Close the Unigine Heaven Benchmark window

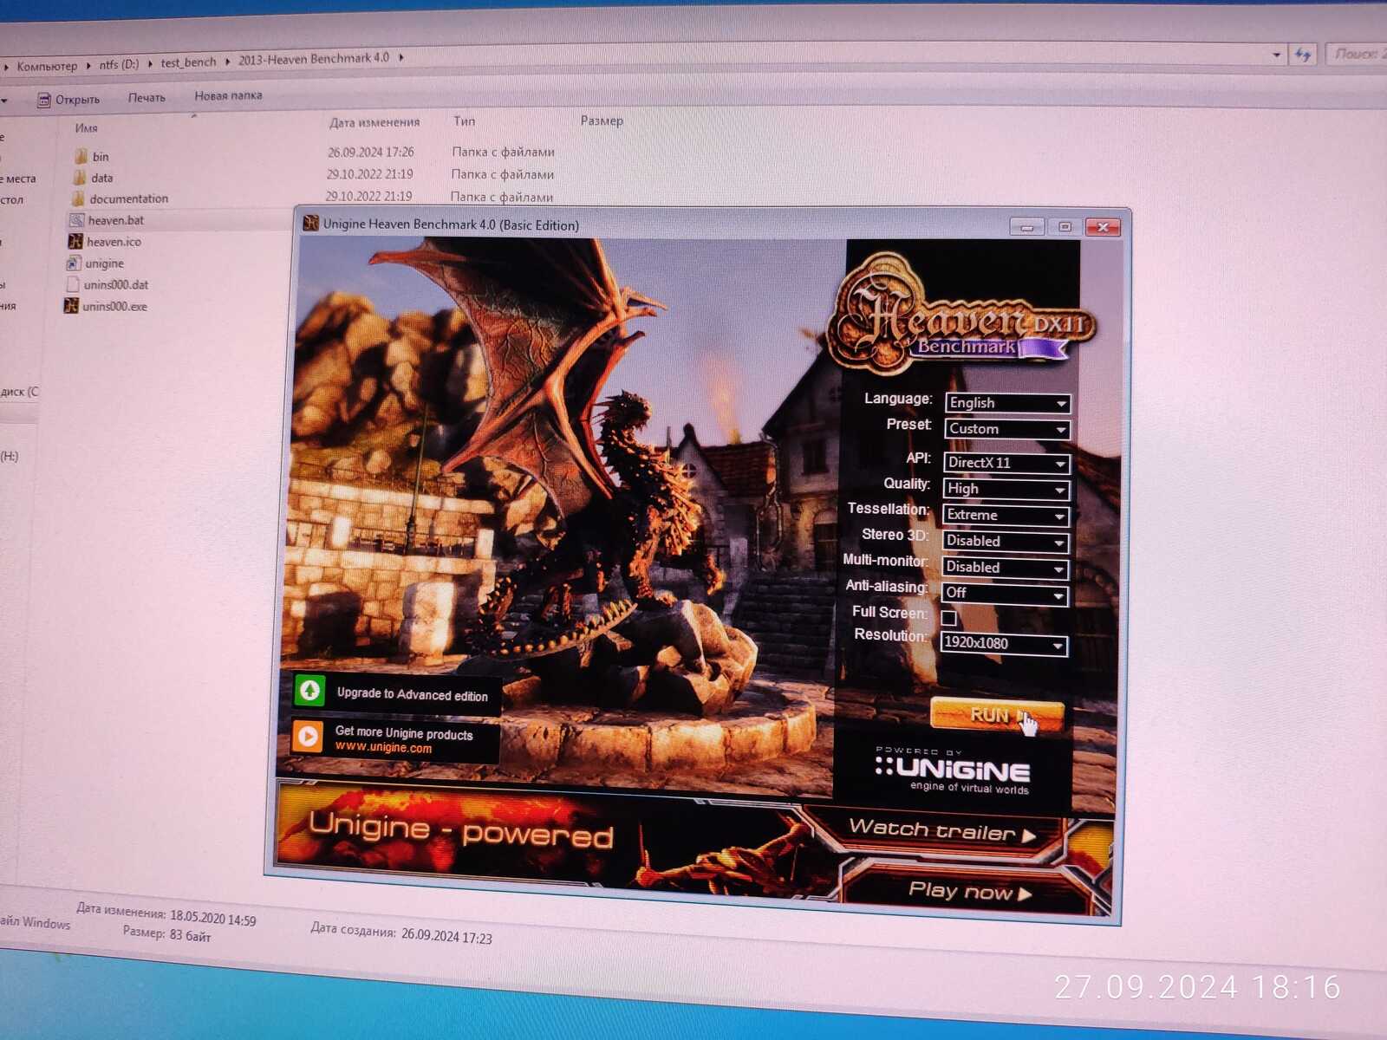(x=1103, y=227)
